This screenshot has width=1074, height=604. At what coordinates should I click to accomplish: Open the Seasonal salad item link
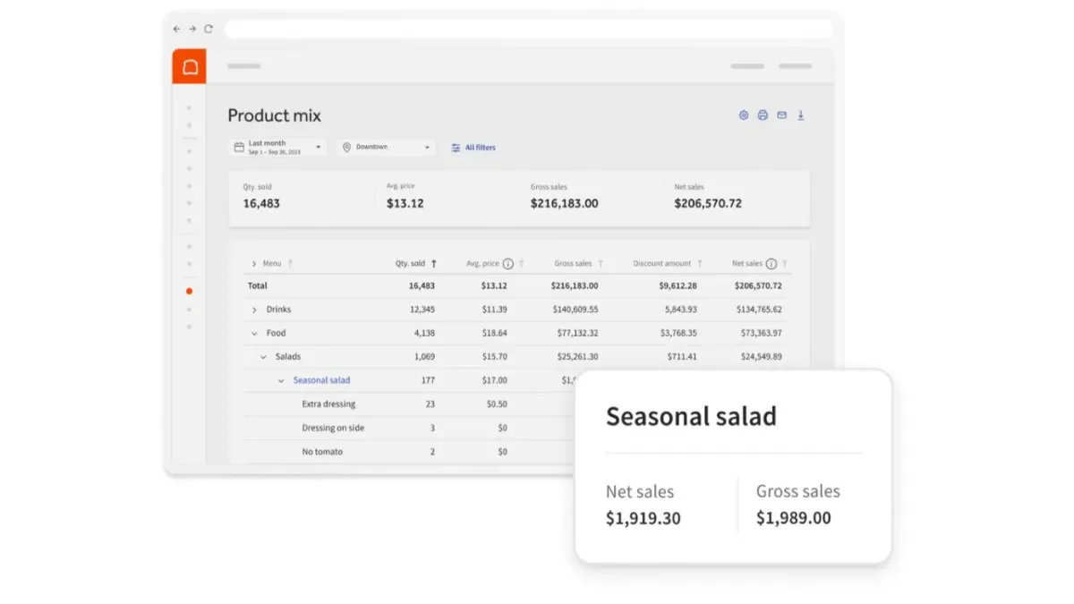coord(321,380)
